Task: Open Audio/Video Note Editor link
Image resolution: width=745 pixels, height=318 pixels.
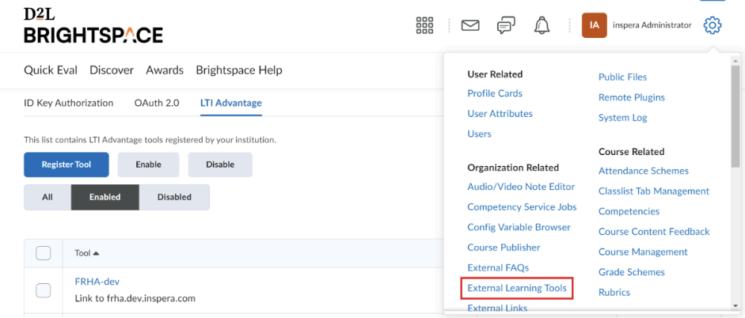Action: pos(521,187)
